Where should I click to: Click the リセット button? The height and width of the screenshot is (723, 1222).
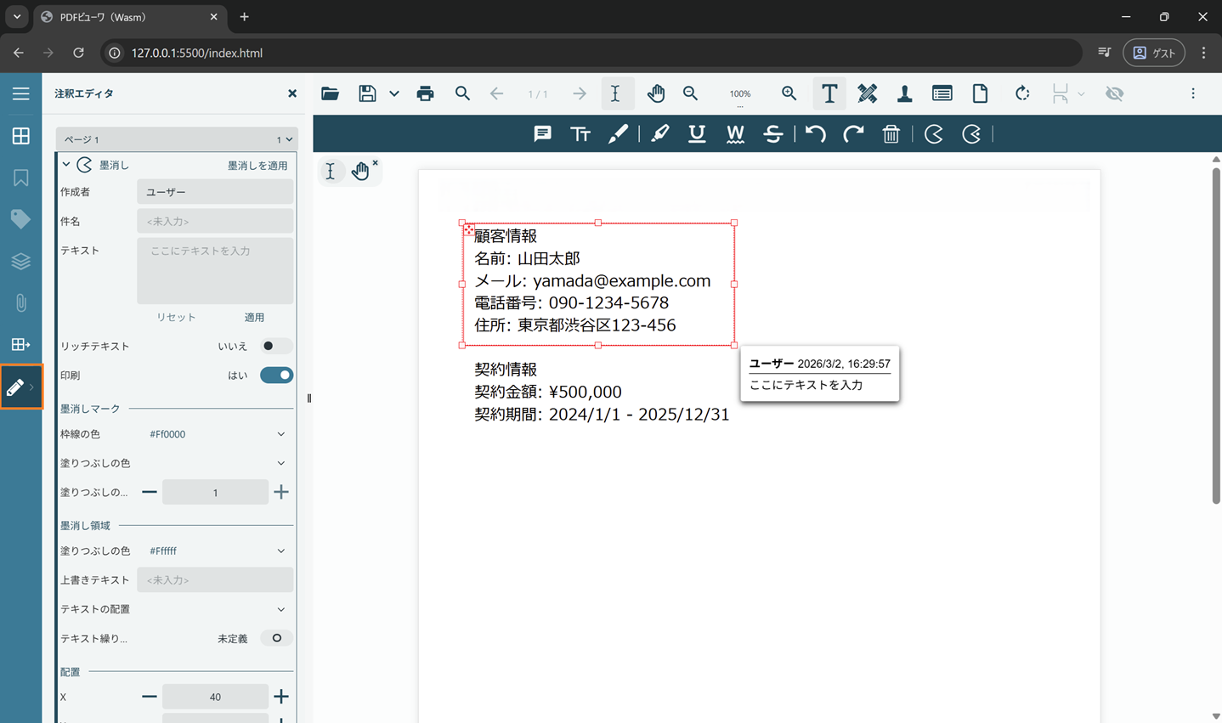pyautogui.click(x=176, y=317)
